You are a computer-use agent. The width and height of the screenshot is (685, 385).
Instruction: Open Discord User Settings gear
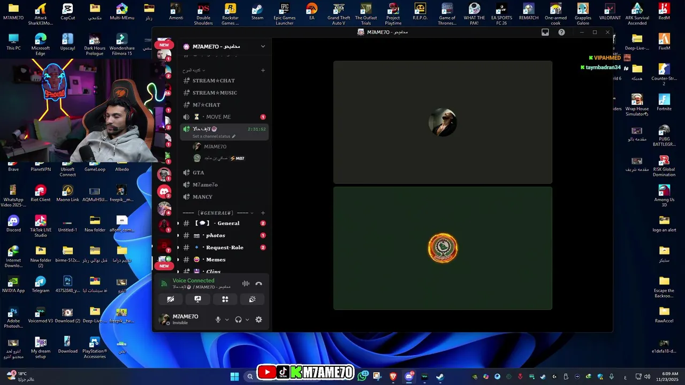tap(258, 320)
